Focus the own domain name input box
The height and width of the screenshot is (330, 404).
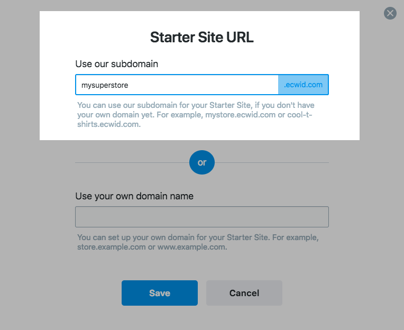click(202, 217)
